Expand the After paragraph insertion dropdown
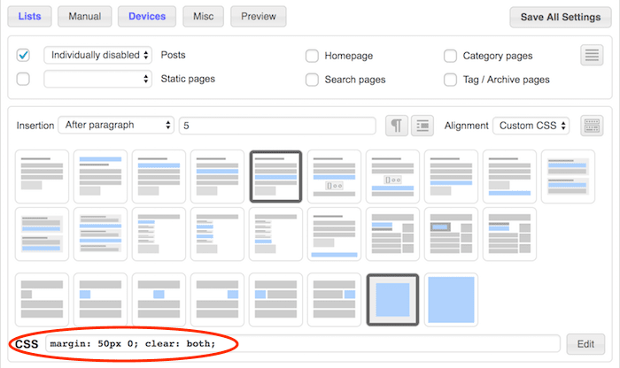The height and width of the screenshot is (368, 620). [116, 126]
